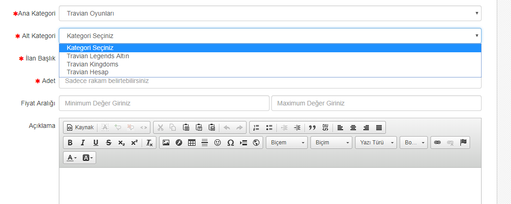Click the Minimum Değer Giriniz field

pyautogui.click(x=164, y=103)
